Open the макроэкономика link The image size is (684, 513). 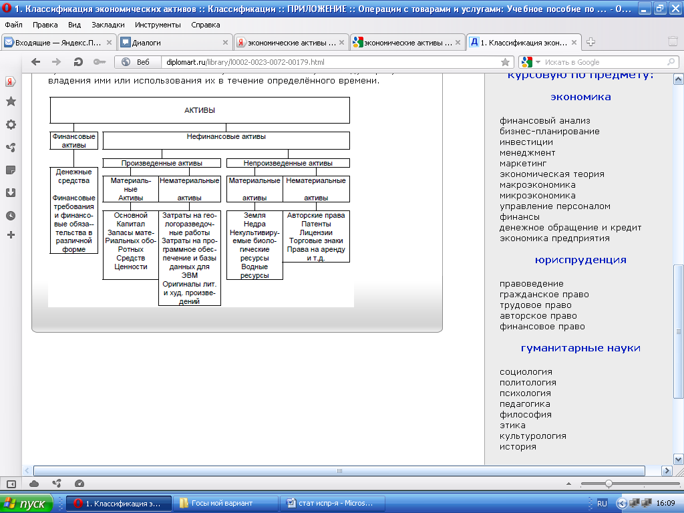[x=538, y=185]
